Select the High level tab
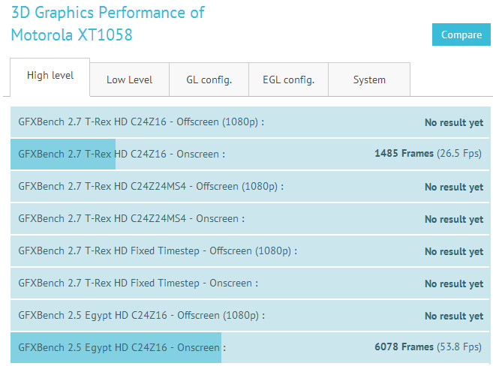 tap(50, 77)
